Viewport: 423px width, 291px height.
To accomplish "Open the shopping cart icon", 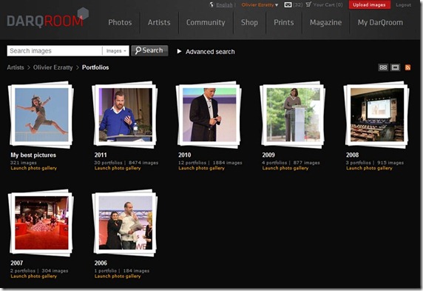I will coord(308,4).
